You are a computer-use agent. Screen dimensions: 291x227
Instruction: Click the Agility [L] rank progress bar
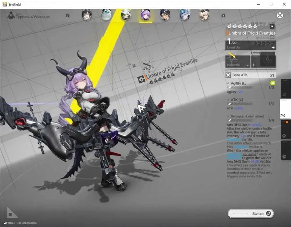pos(240,87)
